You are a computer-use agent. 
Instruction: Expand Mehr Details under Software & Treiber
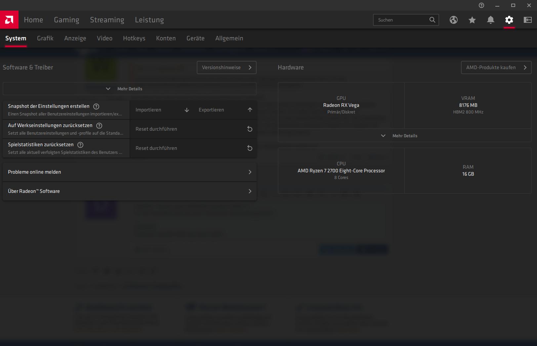pyautogui.click(x=130, y=89)
